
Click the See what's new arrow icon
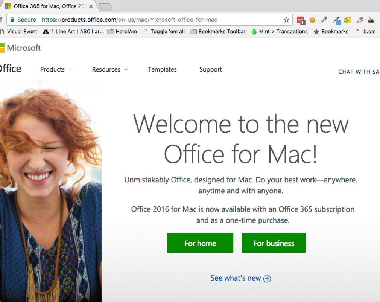(267, 279)
